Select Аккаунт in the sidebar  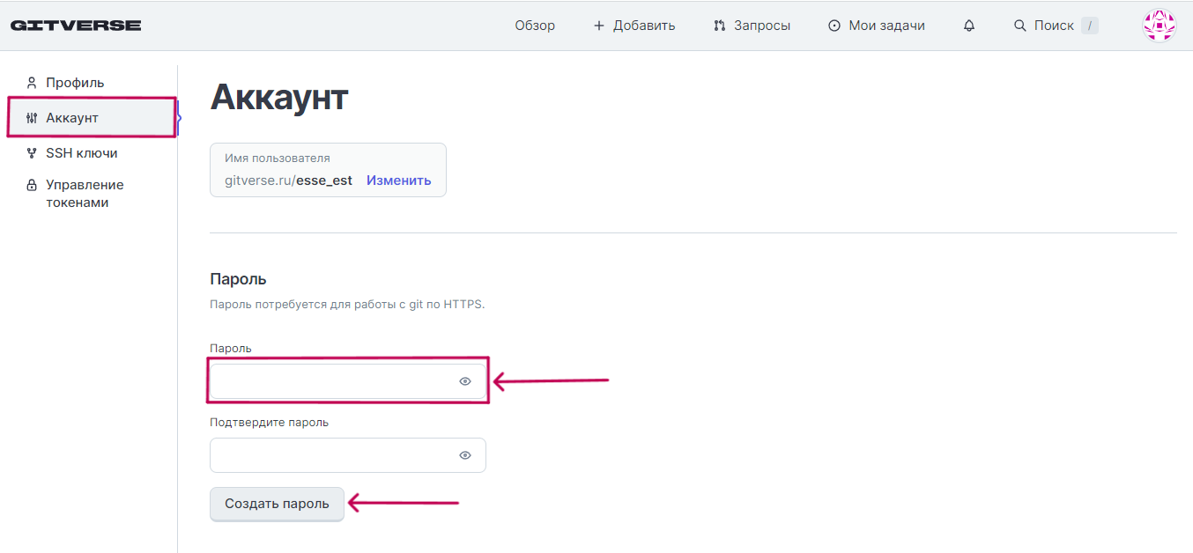point(72,118)
